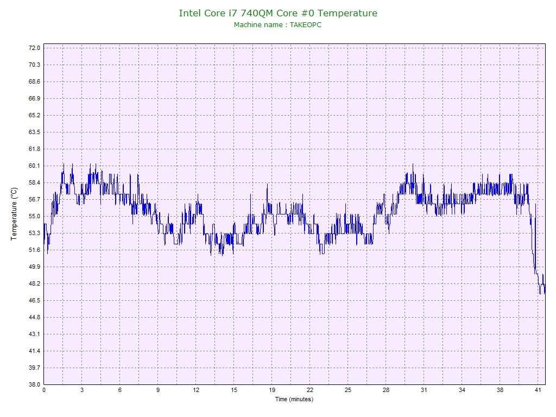This screenshot has width=556, height=417.
Task: Click the 68.6 temperature axis value
Action: 34,81
